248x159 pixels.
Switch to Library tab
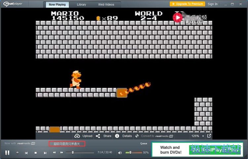coord(81,5)
